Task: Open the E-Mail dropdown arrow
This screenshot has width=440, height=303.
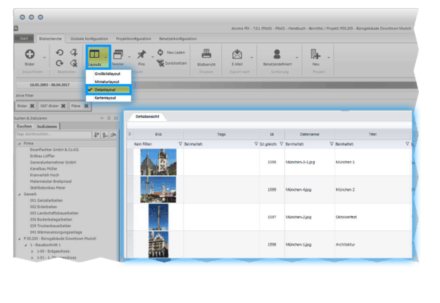Action: point(252,58)
